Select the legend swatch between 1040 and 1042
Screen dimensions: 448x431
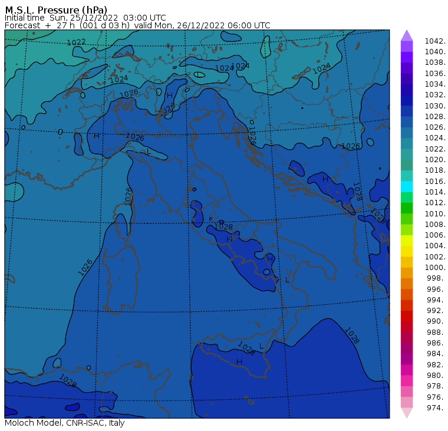tap(407, 47)
